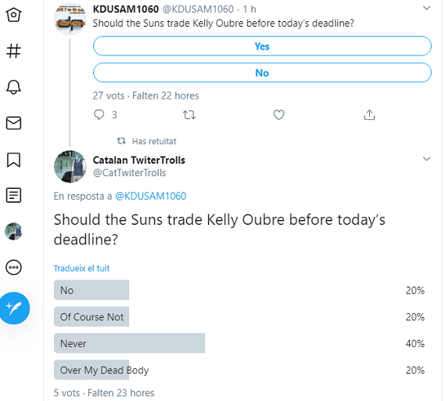The height and width of the screenshot is (401, 445).
Task: Open the Messages envelope icon
Action: 13,123
